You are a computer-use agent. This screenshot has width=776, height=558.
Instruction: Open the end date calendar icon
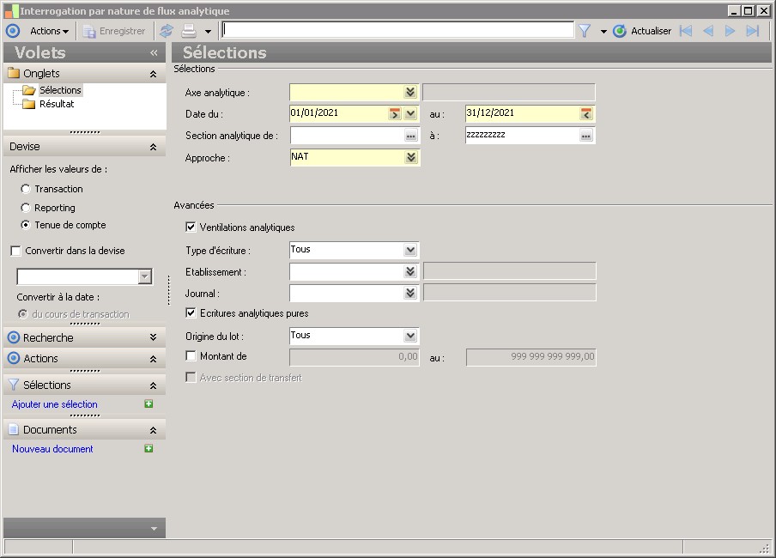[586, 113]
